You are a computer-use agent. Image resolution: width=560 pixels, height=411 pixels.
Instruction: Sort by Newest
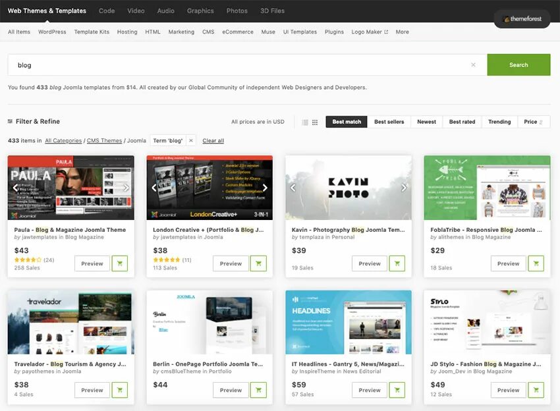(x=426, y=122)
